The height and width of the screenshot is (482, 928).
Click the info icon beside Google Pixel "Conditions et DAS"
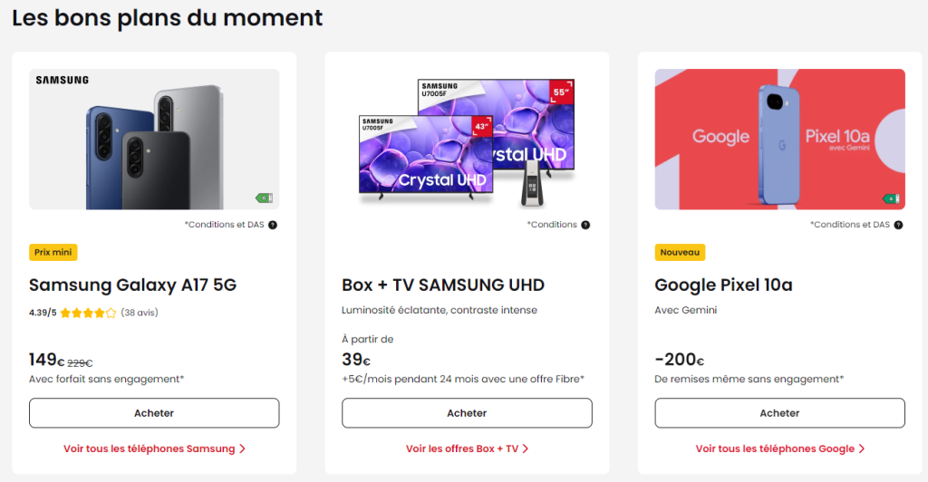(x=898, y=225)
